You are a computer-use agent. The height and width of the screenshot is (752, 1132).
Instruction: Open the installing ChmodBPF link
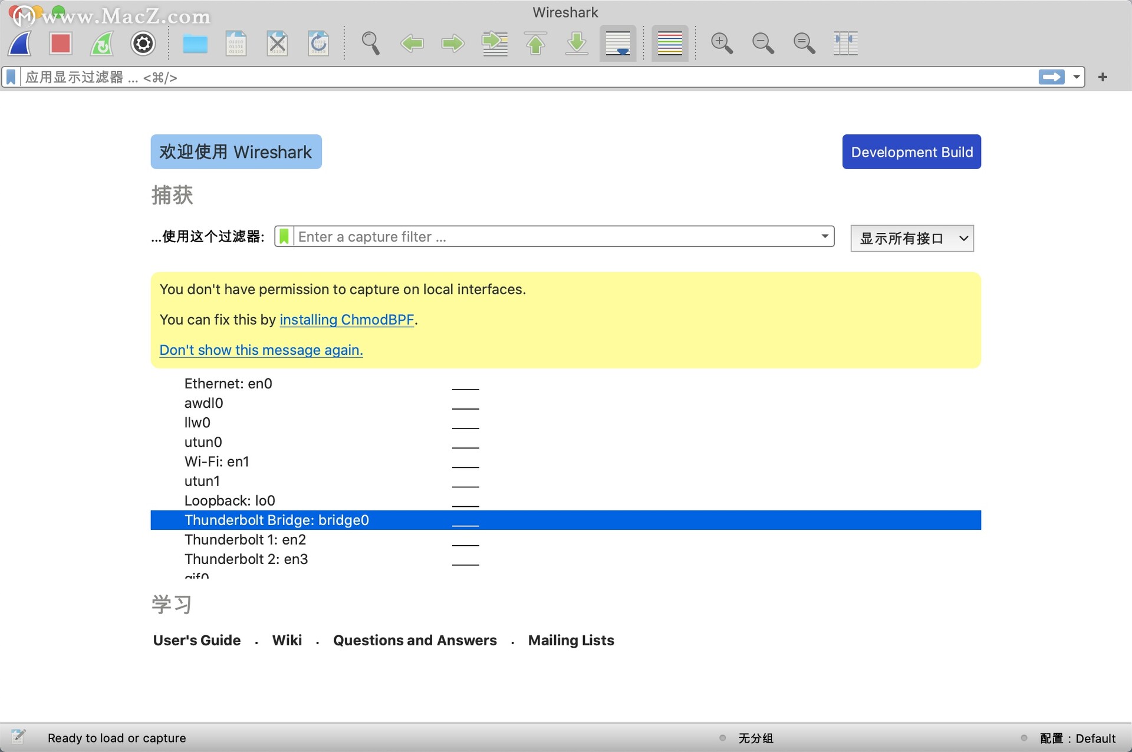coord(347,319)
